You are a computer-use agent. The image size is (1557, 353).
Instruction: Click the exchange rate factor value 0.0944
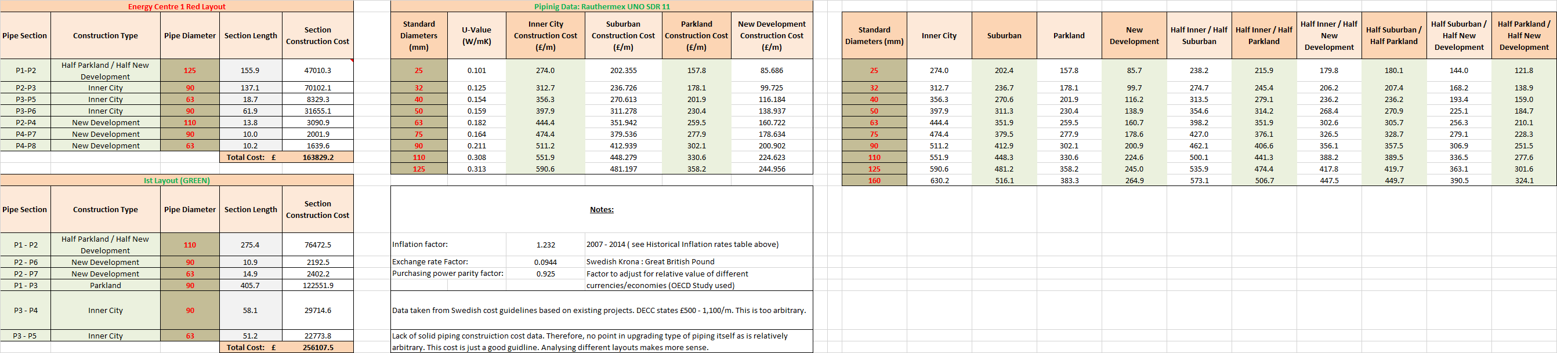(x=545, y=263)
